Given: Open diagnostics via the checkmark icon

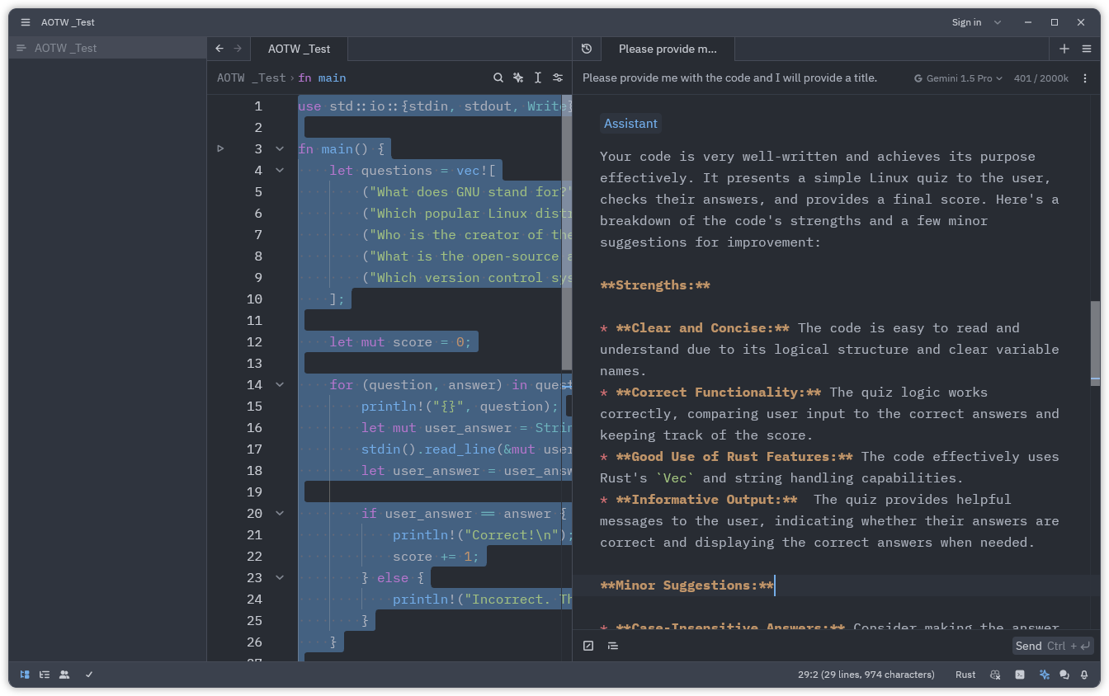Looking at the screenshot, I should (88, 675).
